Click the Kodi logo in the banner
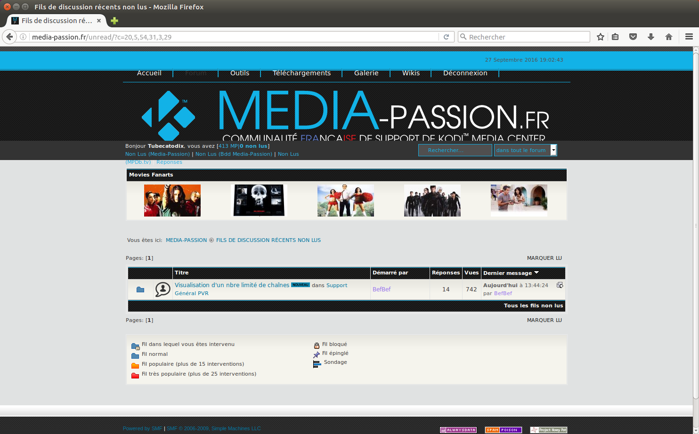The width and height of the screenshot is (699, 434). pyautogui.click(x=169, y=116)
